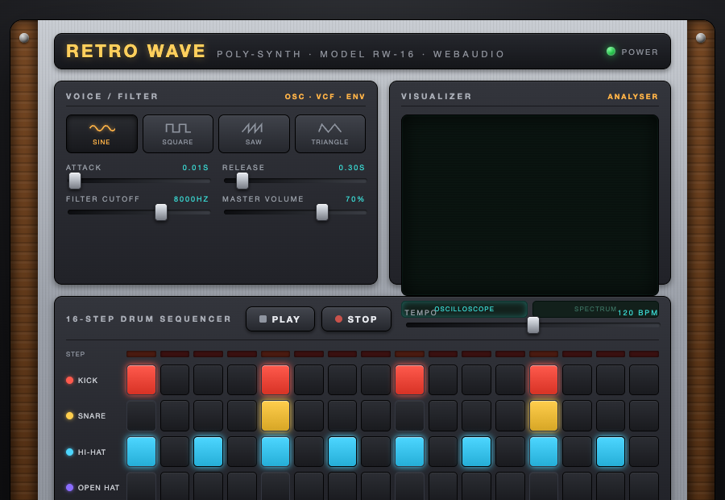Enable Kick step 2 pad
Screen dimensions: 725x500
click(175, 380)
